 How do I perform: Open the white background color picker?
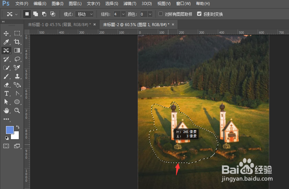[16, 136]
